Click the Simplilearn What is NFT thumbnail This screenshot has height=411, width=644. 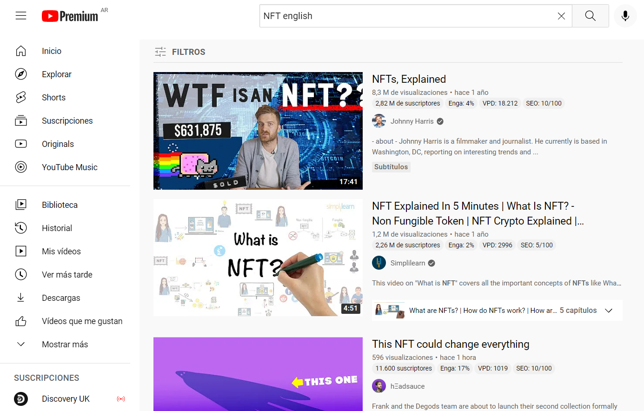258,258
